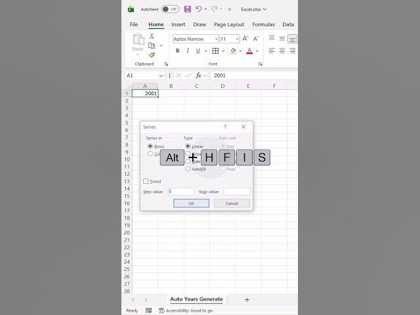Select column B header
420x315 pixels.
click(x=171, y=86)
